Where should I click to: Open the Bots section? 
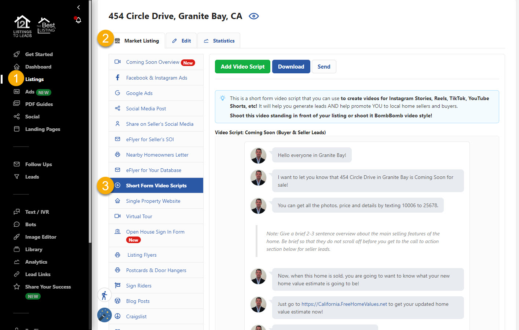30,224
